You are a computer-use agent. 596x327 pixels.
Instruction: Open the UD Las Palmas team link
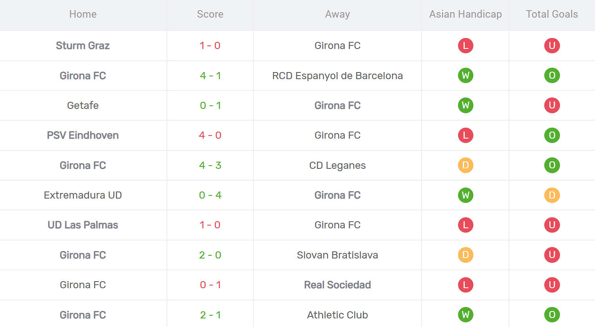(x=83, y=225)
